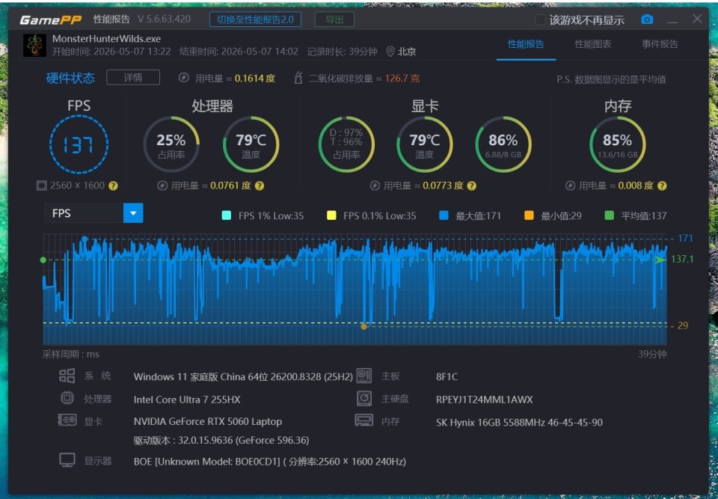Click the memory module icon beside SK Hynix row

tap(364, 420)
